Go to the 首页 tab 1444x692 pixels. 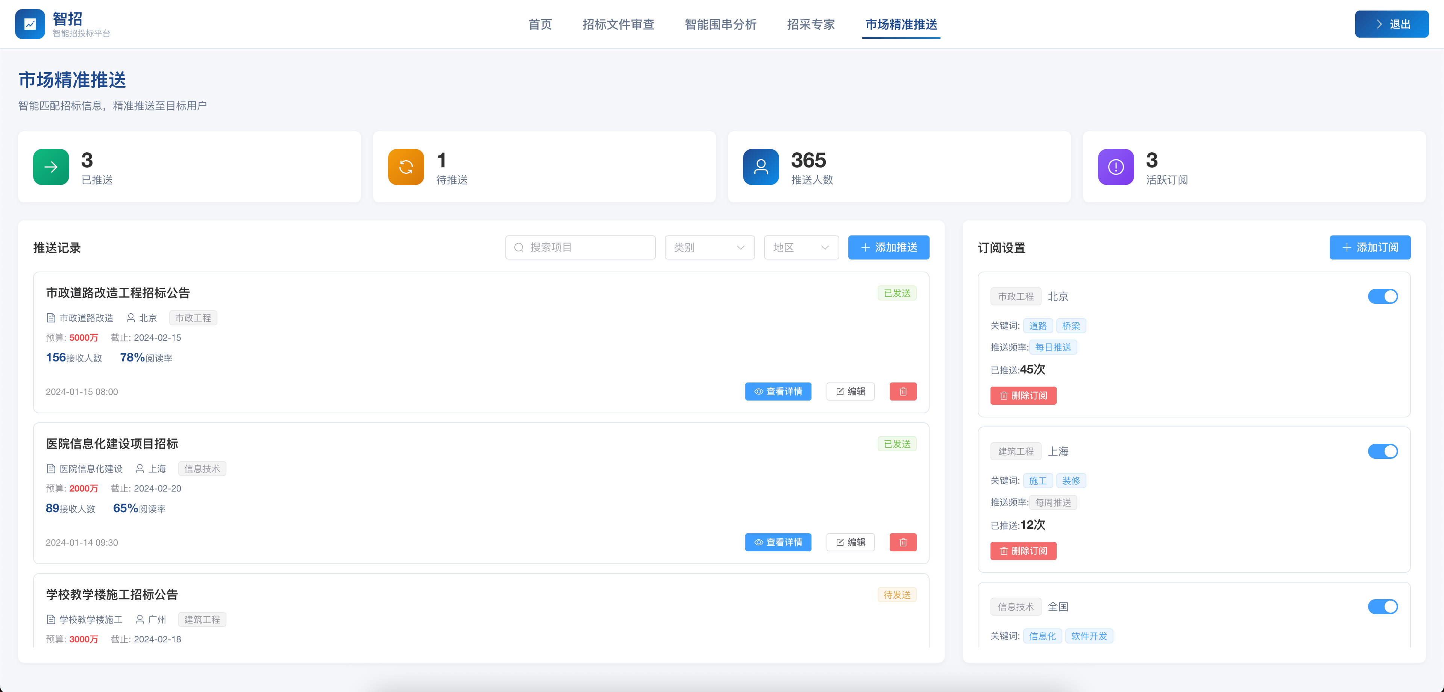tap(540, 24)
